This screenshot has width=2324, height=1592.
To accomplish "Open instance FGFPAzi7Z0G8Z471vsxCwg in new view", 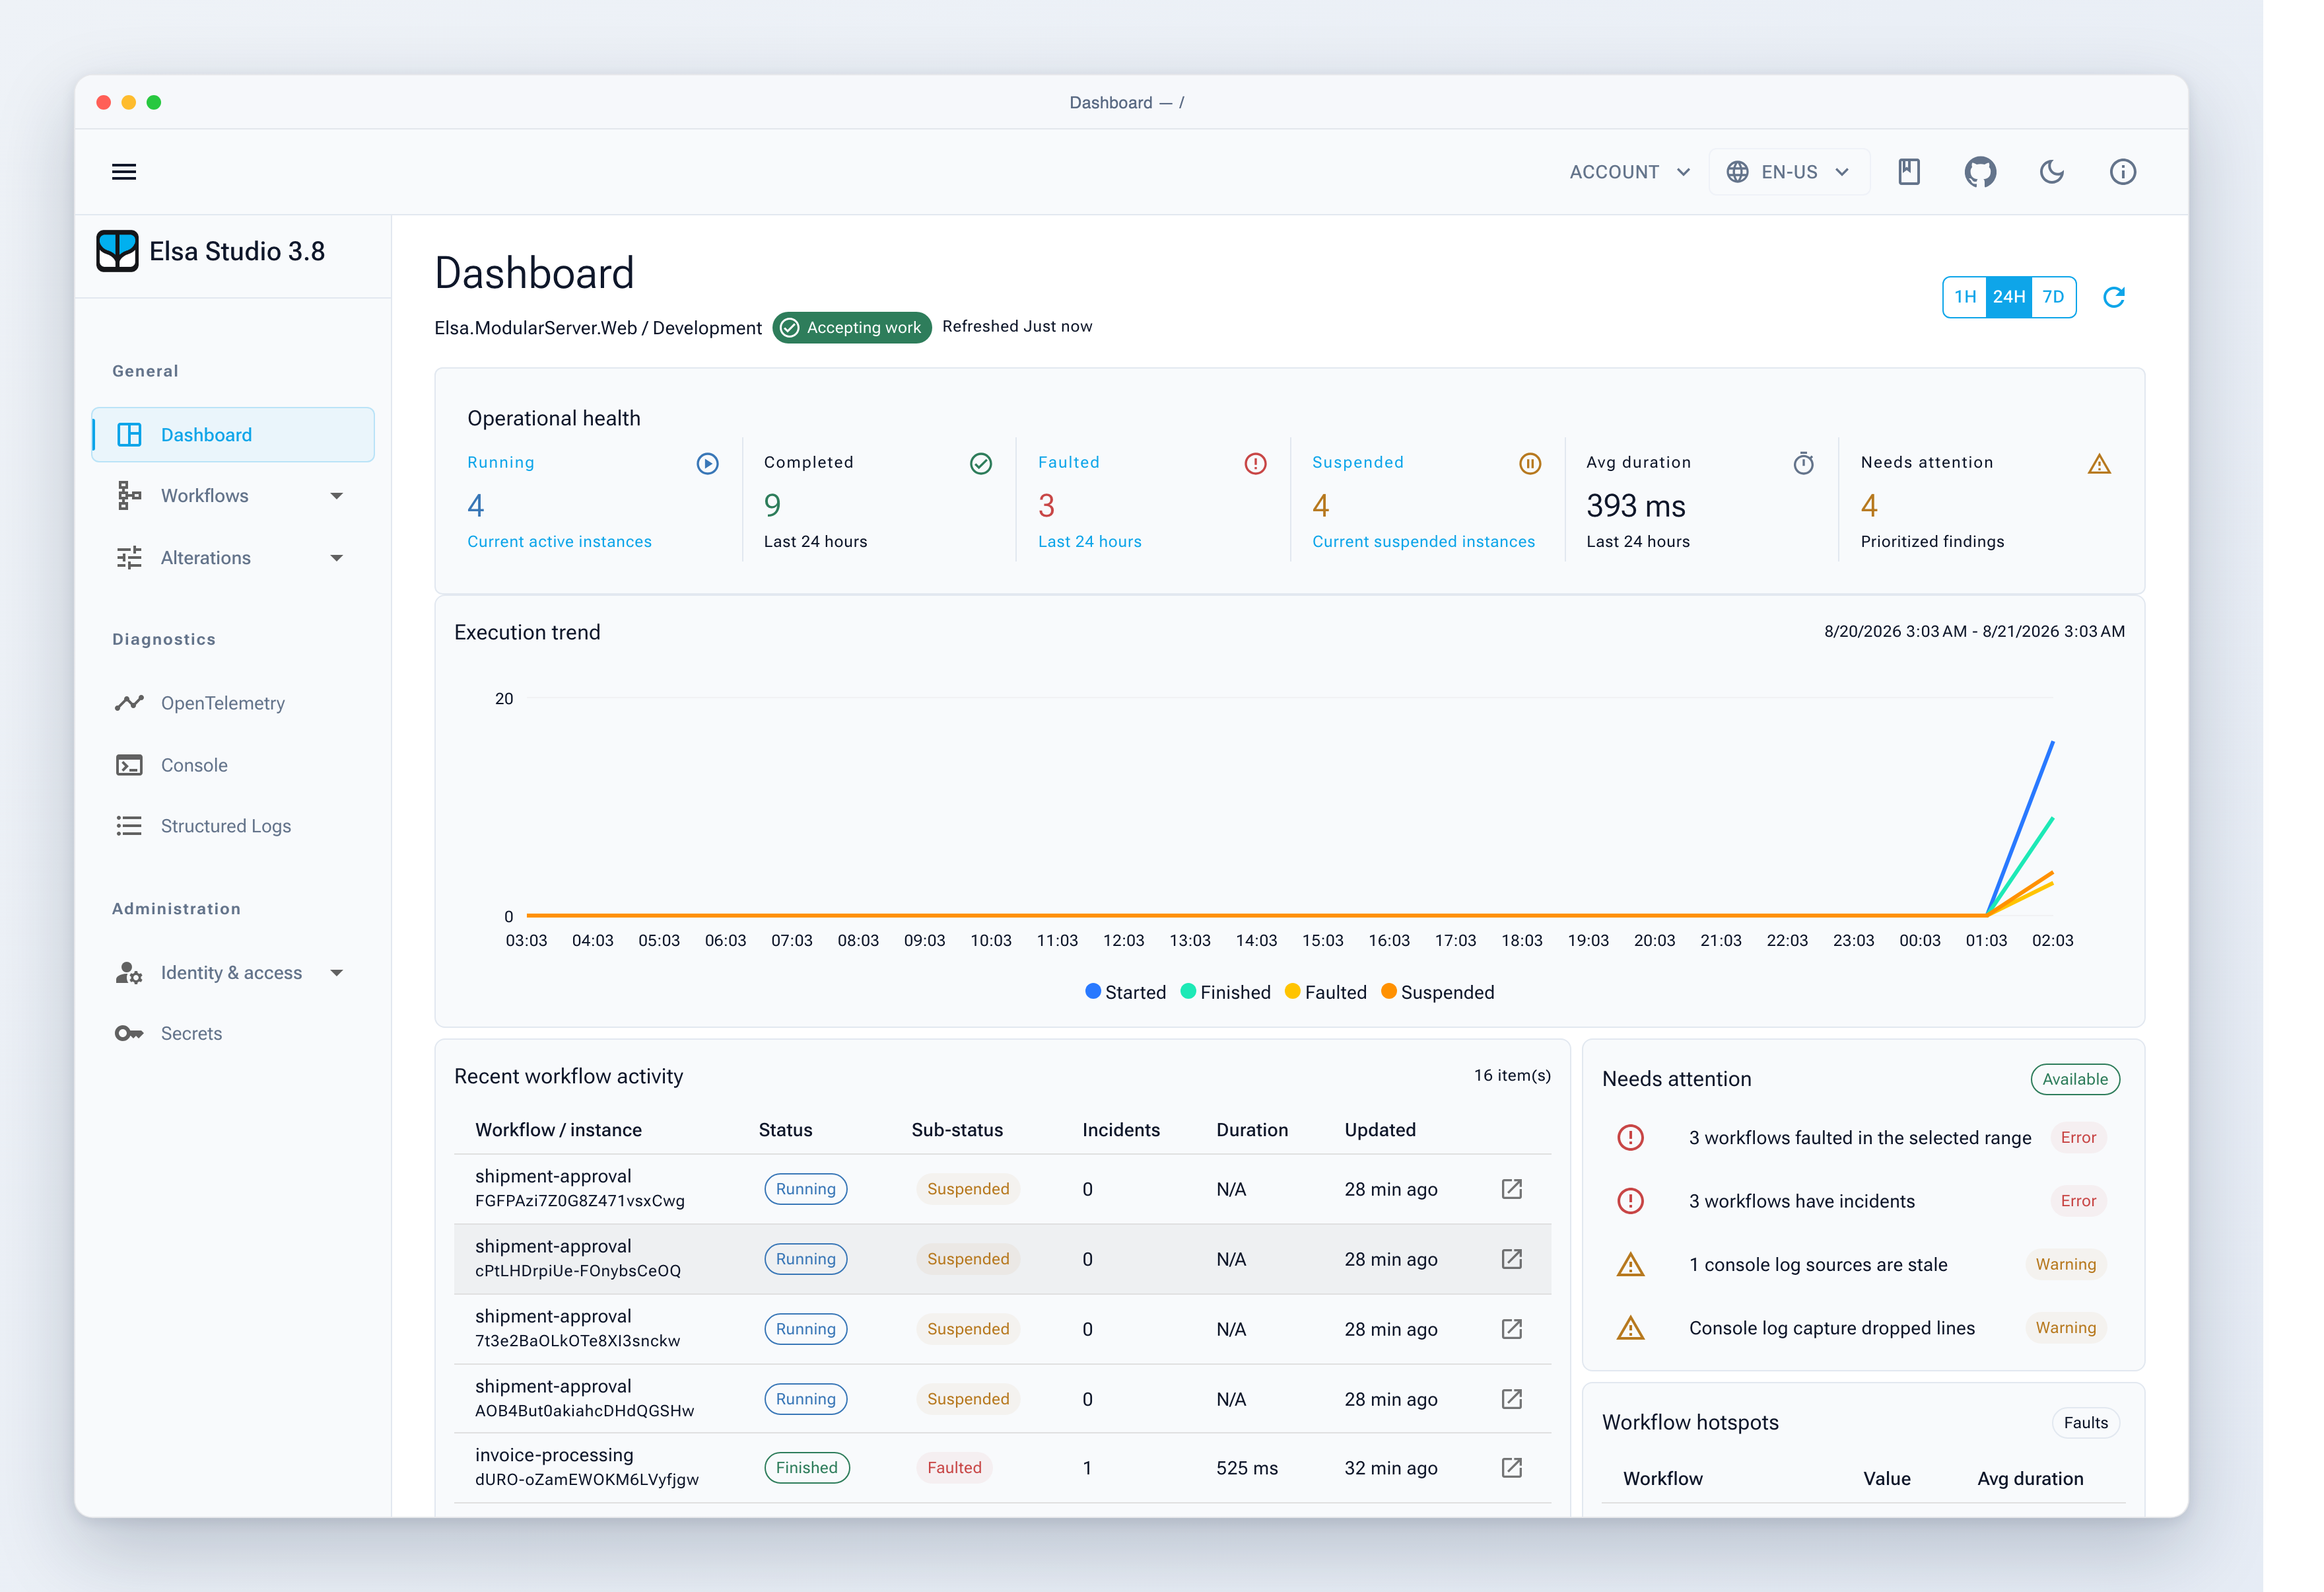I will (1511, 1188).
